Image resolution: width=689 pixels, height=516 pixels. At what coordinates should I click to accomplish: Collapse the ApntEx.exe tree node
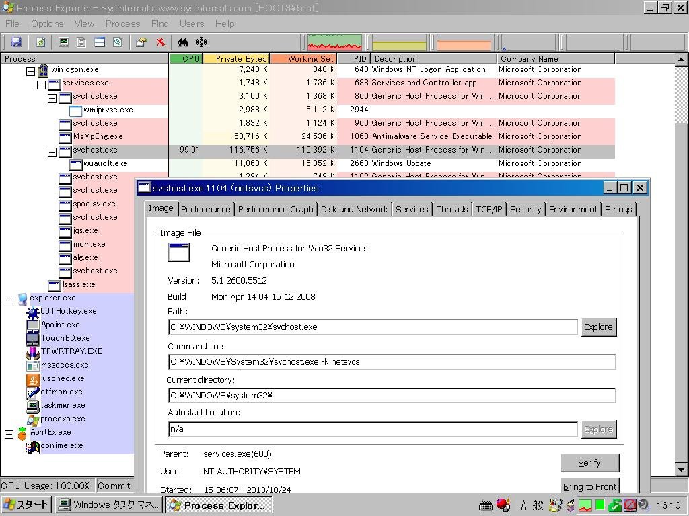pos(9,434)
